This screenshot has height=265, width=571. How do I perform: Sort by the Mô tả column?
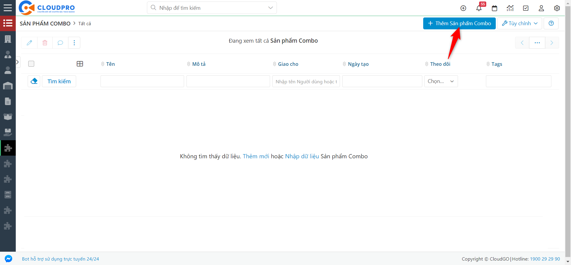point(196,64)
